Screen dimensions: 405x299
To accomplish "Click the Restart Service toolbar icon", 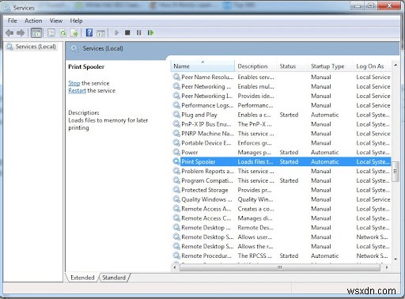I will coord(150,32).
